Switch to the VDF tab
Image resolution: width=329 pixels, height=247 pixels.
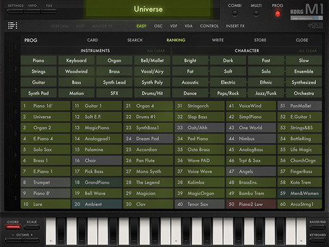pos(173,26)
